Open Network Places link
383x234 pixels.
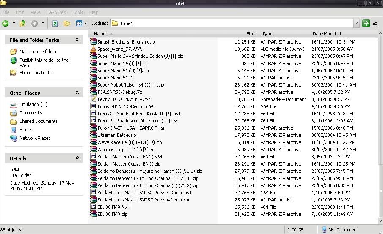(35, 138)
